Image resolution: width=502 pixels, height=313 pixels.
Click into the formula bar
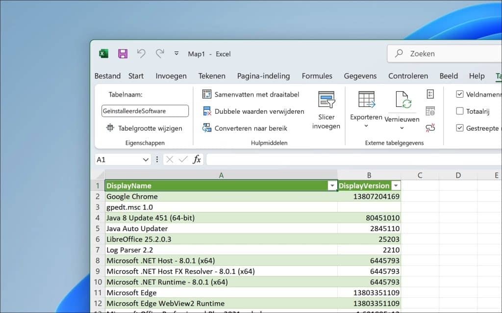(354, 159)
